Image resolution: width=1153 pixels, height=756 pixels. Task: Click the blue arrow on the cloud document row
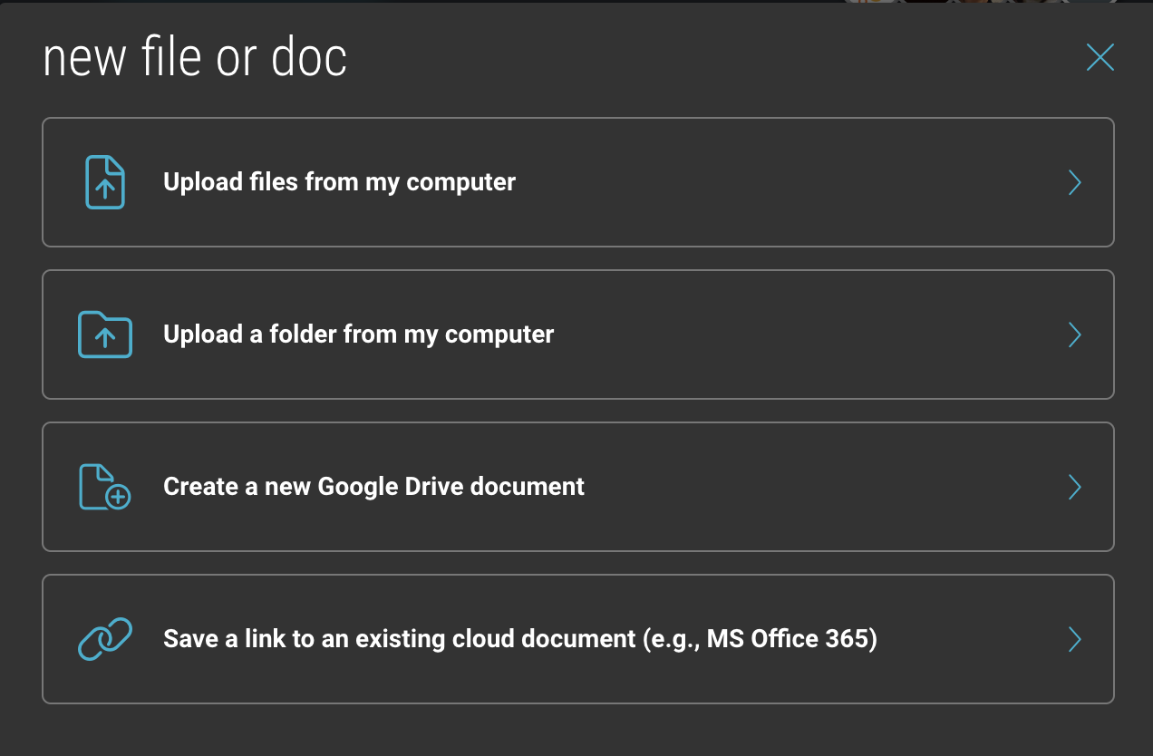[x=1075, y=639]
